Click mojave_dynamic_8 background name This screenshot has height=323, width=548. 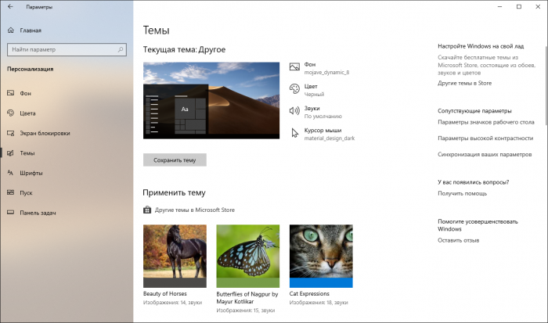[326, 73]
